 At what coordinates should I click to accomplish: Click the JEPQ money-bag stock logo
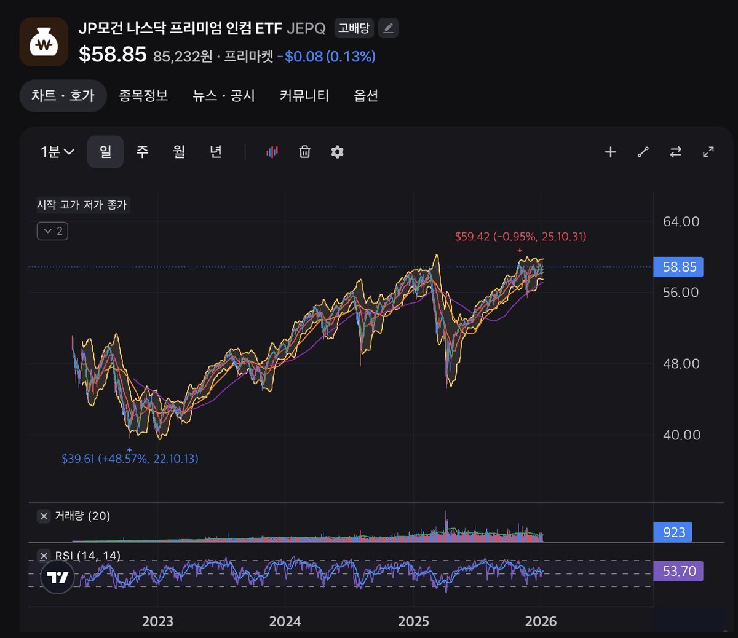pos(44,42)
